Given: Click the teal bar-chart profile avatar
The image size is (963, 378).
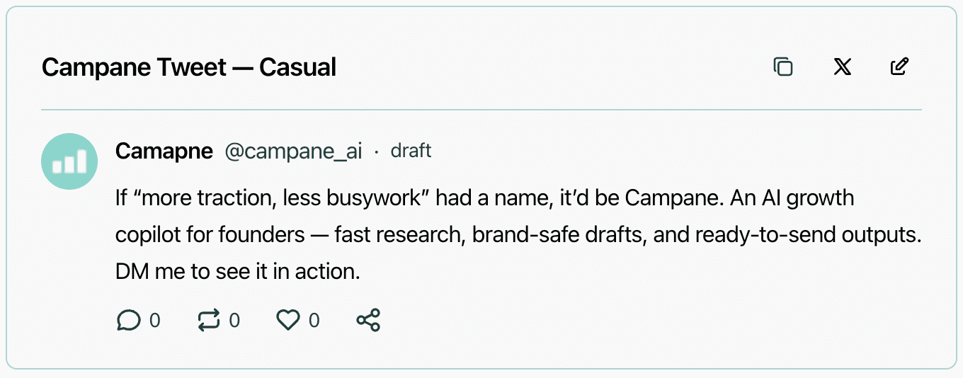Looking at the screenshot, I should [x=69, y=161].
